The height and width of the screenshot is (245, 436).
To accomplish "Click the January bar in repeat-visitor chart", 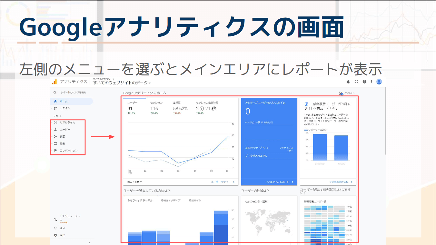I will [x=341, y=148].
